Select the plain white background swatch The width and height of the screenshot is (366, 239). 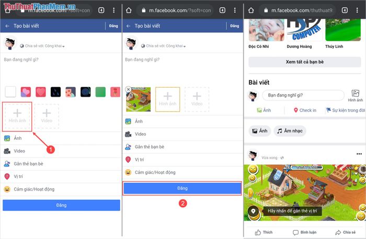[10, 92]
